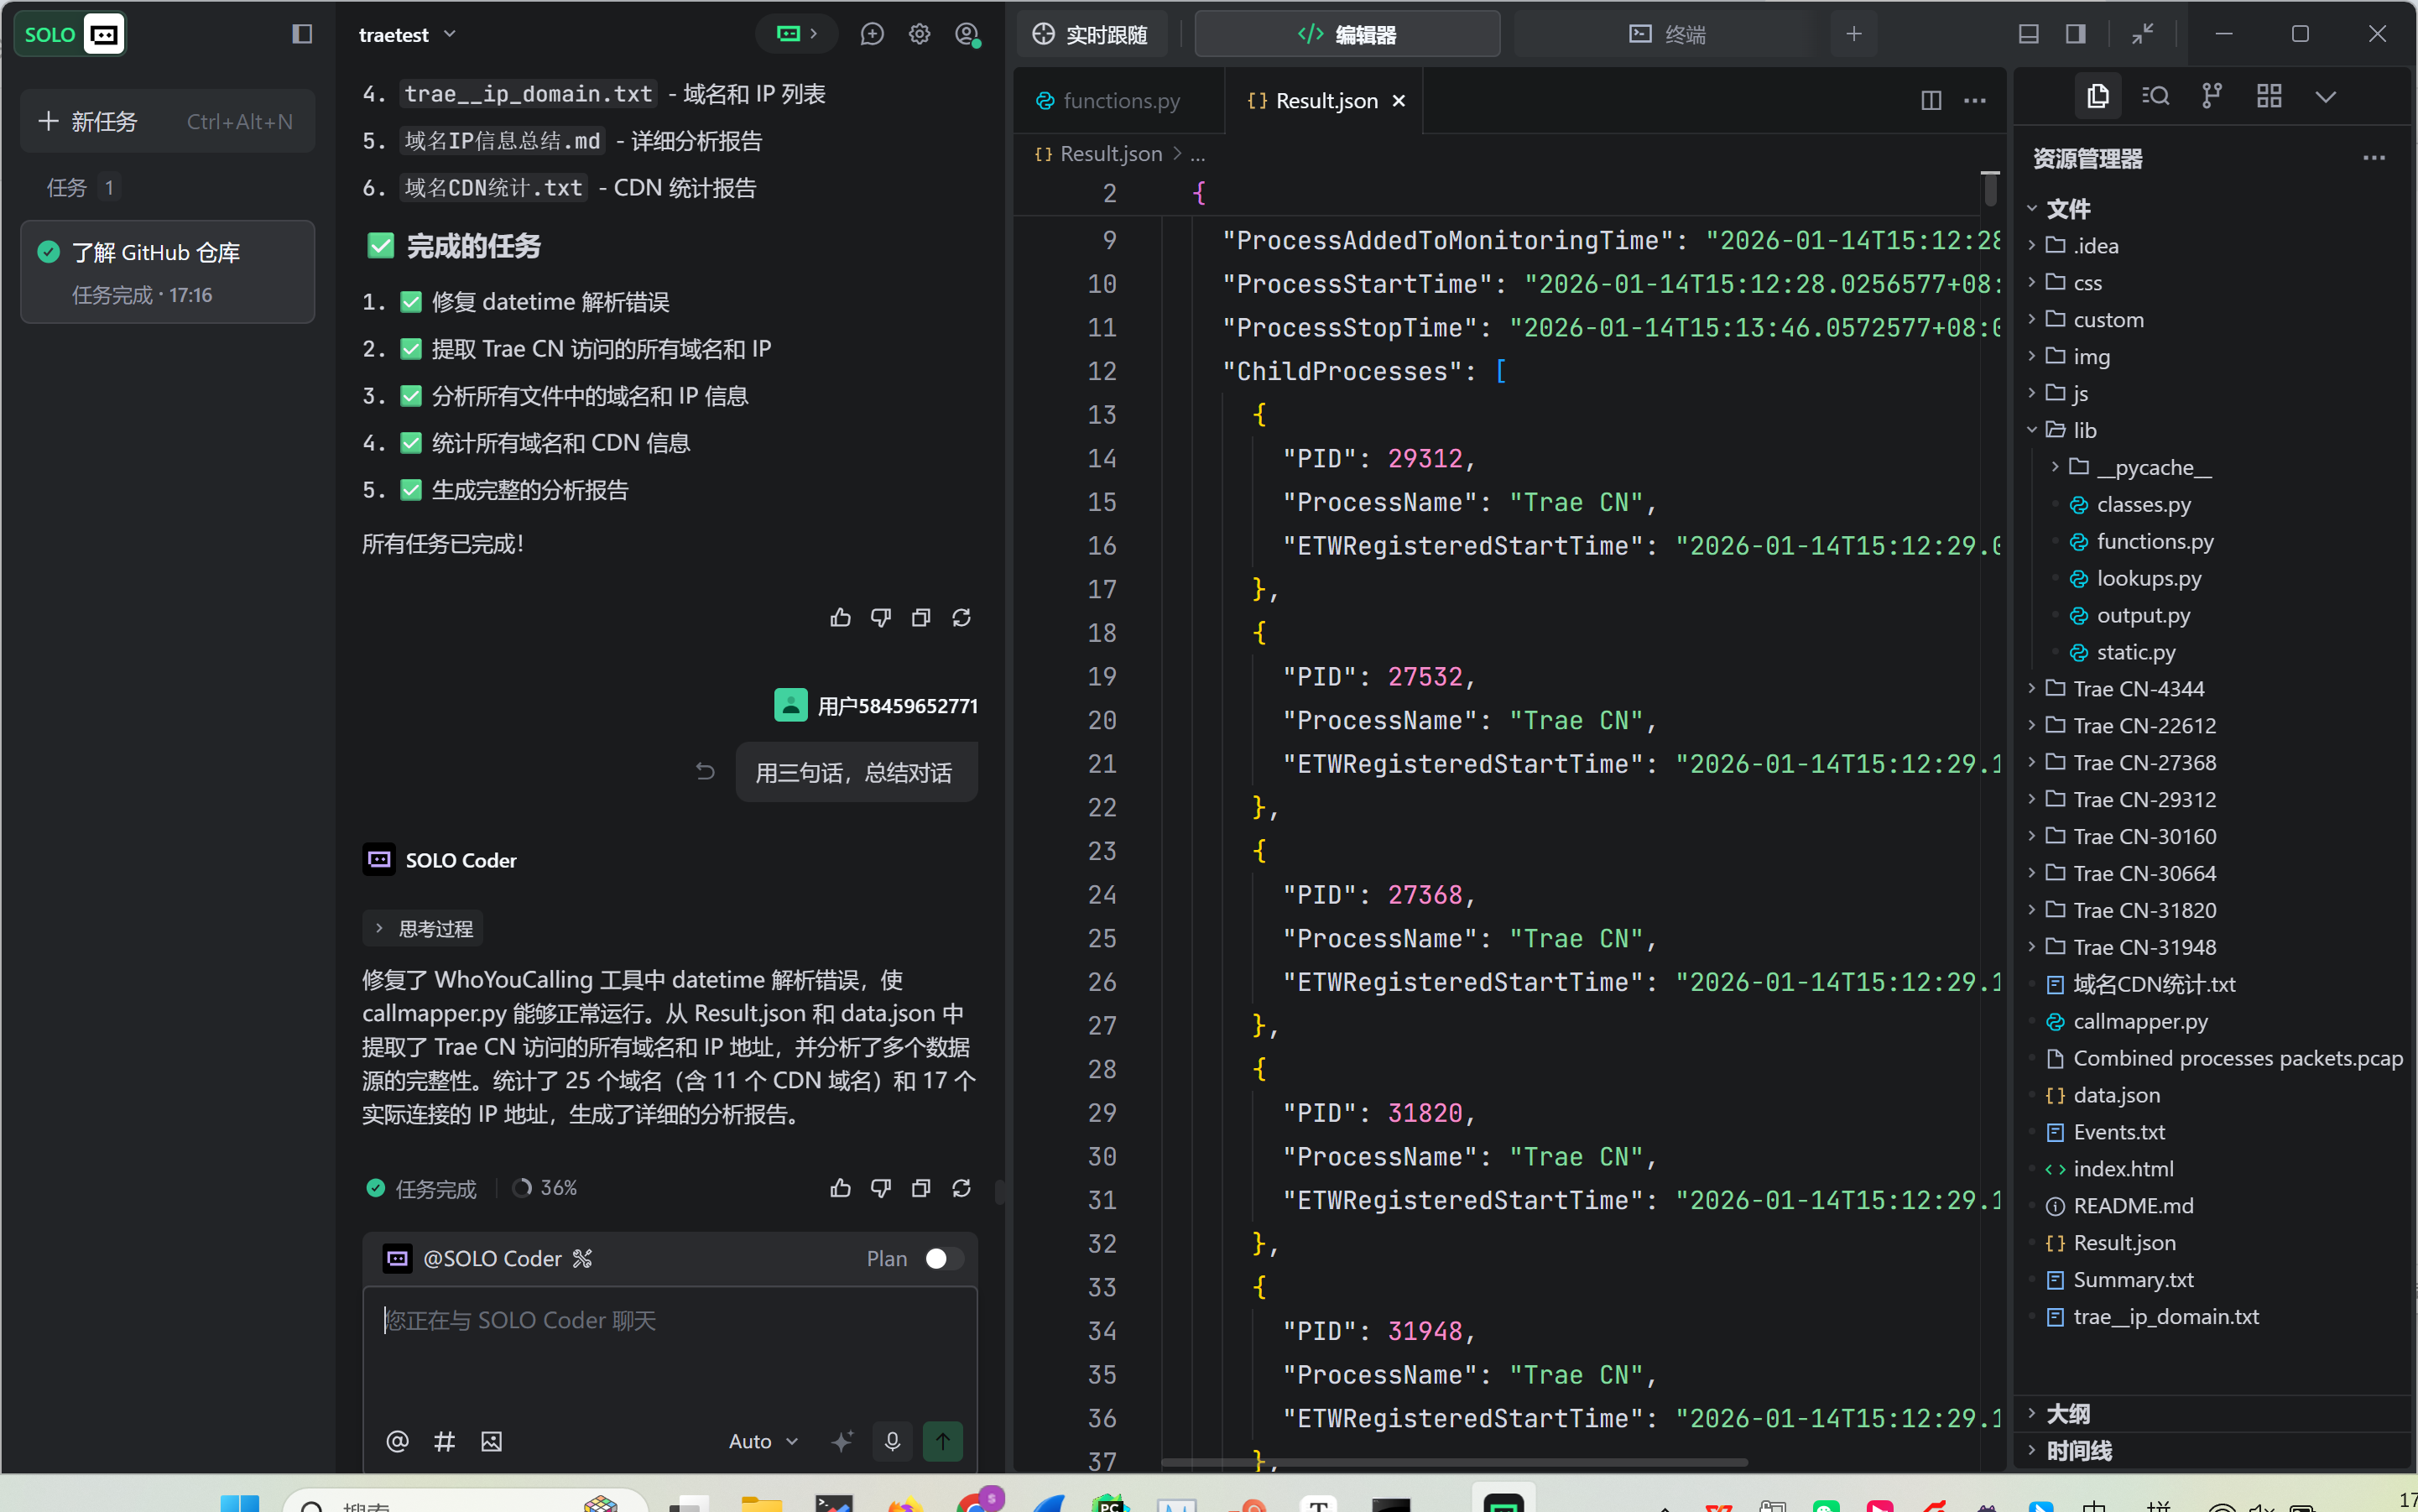
Task: Switch to the functions.py editor tab
Action: [x=1120, y=100]
